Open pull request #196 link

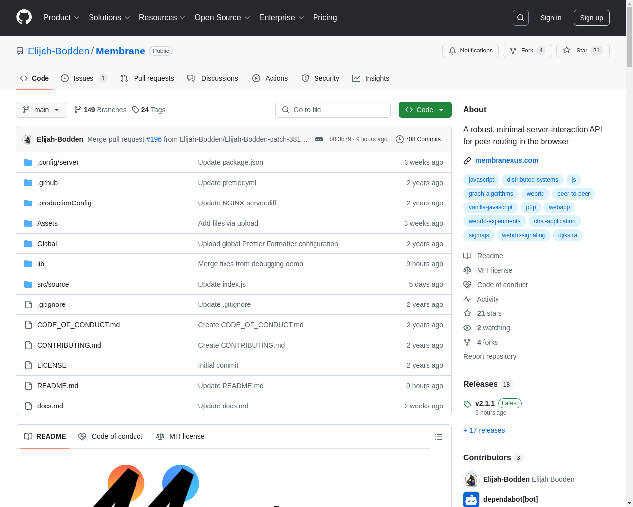pyautogui.click(x=154, y=139)
